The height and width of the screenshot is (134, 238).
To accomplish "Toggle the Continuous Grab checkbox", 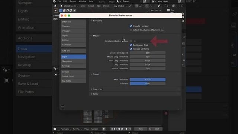I will pyautogui.click(x=131, y=45).
